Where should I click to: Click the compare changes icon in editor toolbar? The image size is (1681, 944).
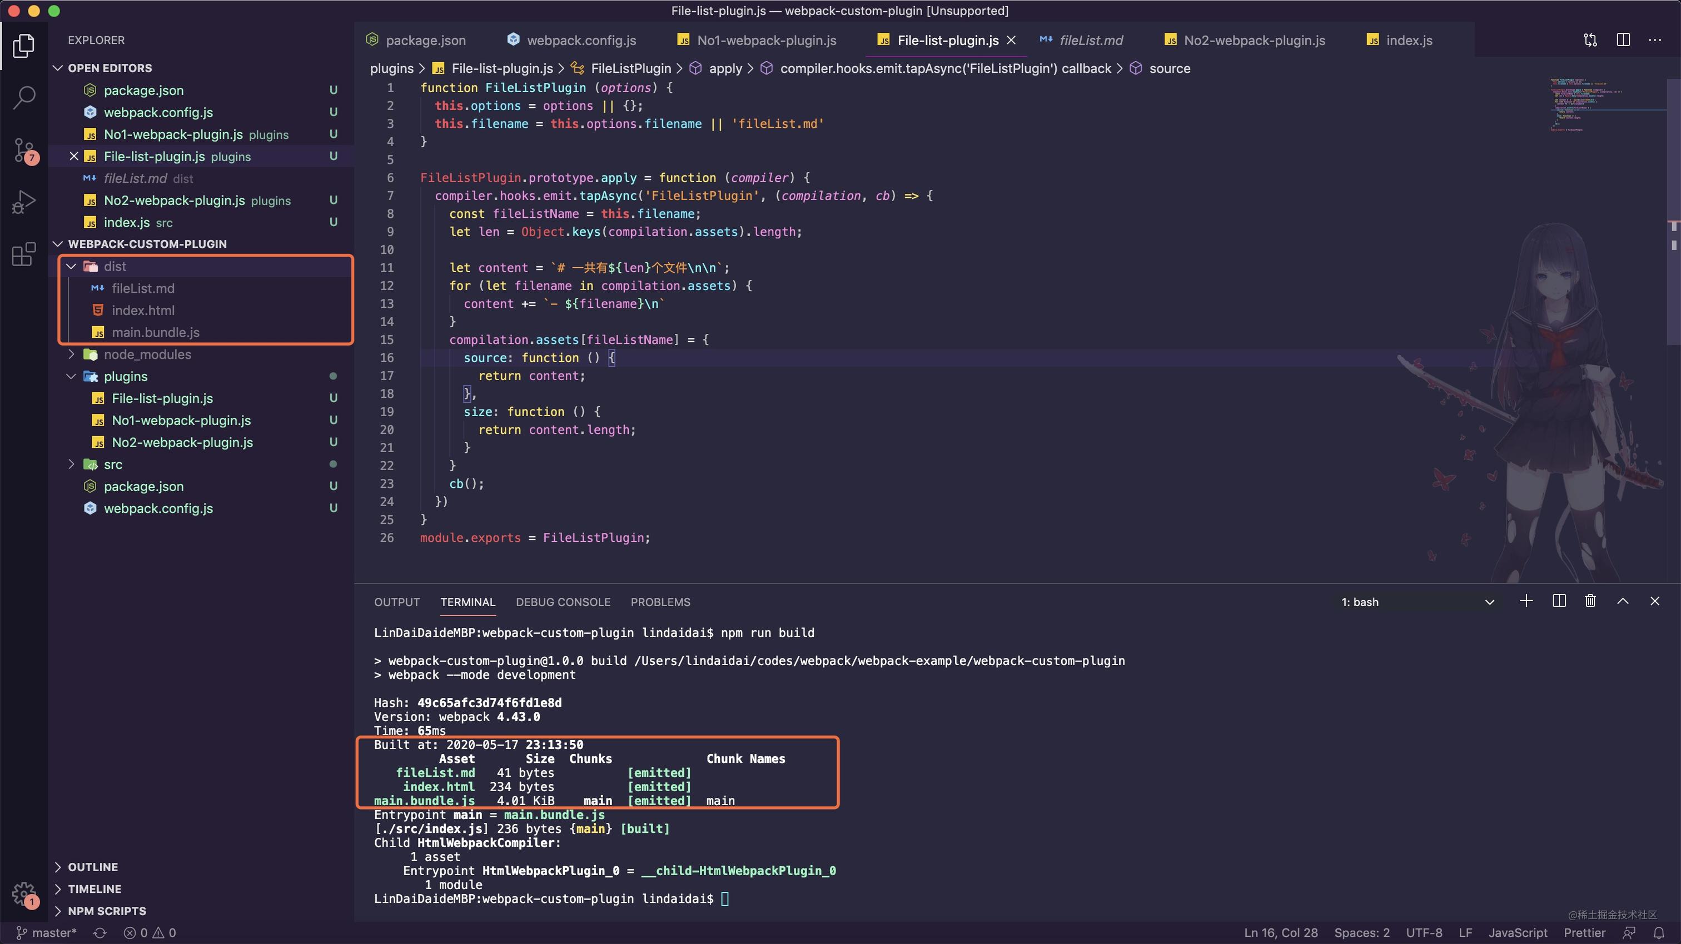pos(1590,41)
